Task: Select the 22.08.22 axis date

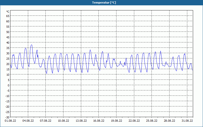Action: click(x=134, y=121)
